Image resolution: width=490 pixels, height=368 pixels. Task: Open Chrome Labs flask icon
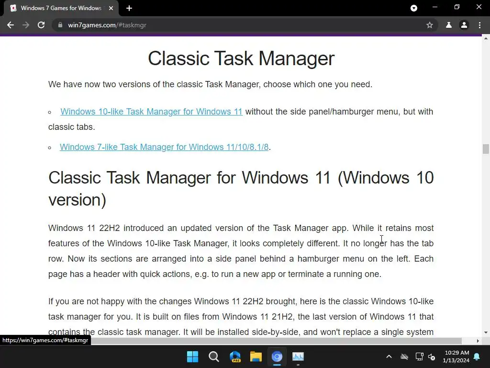coord(449,25)
